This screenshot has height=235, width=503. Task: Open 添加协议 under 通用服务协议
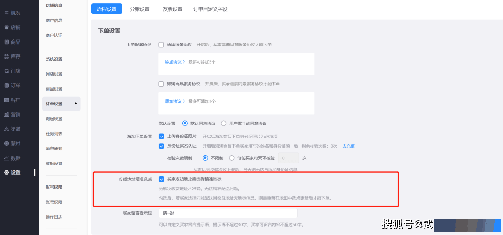click(175, 62)
